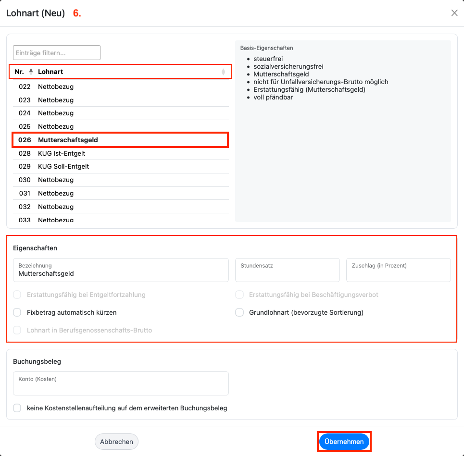Close the Lohnart dialog with the X icon
Viewport: 464px width, 456px height.
pos(454,13)
